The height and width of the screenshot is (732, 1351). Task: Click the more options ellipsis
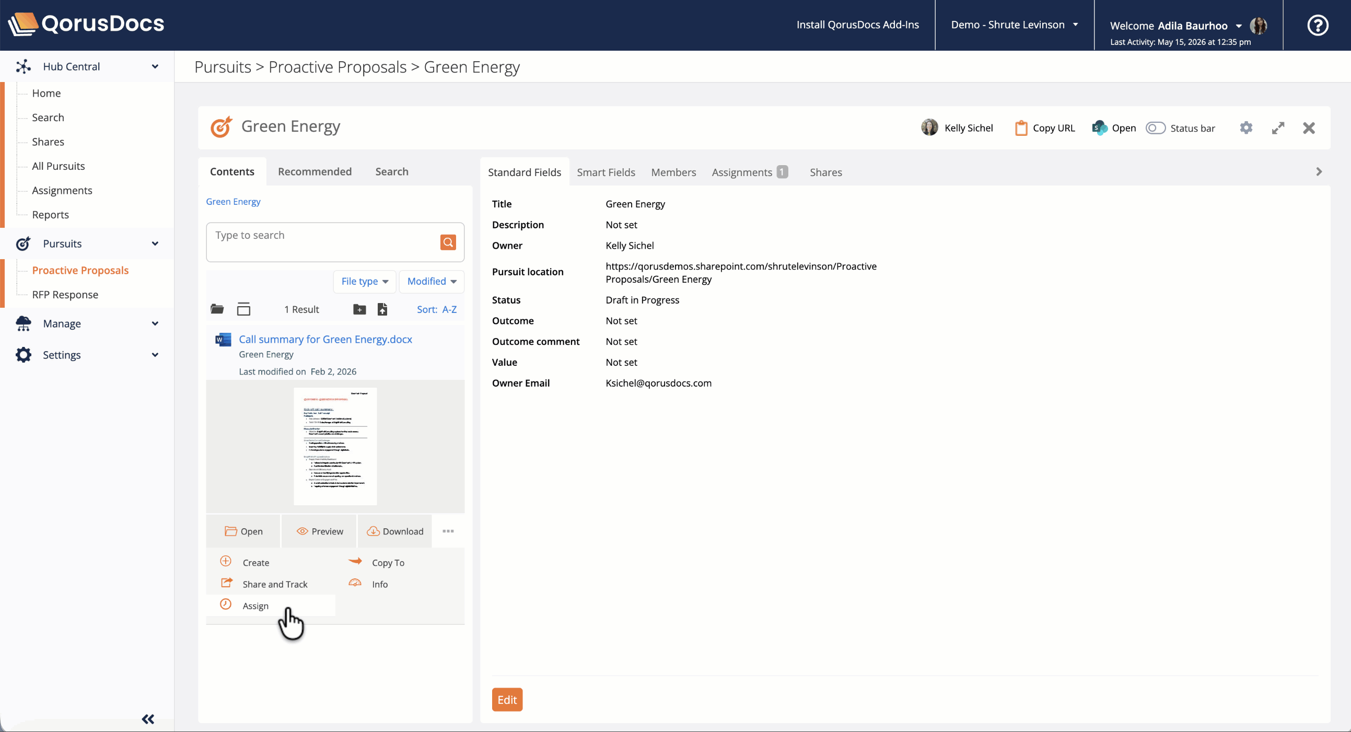(448, 531)
